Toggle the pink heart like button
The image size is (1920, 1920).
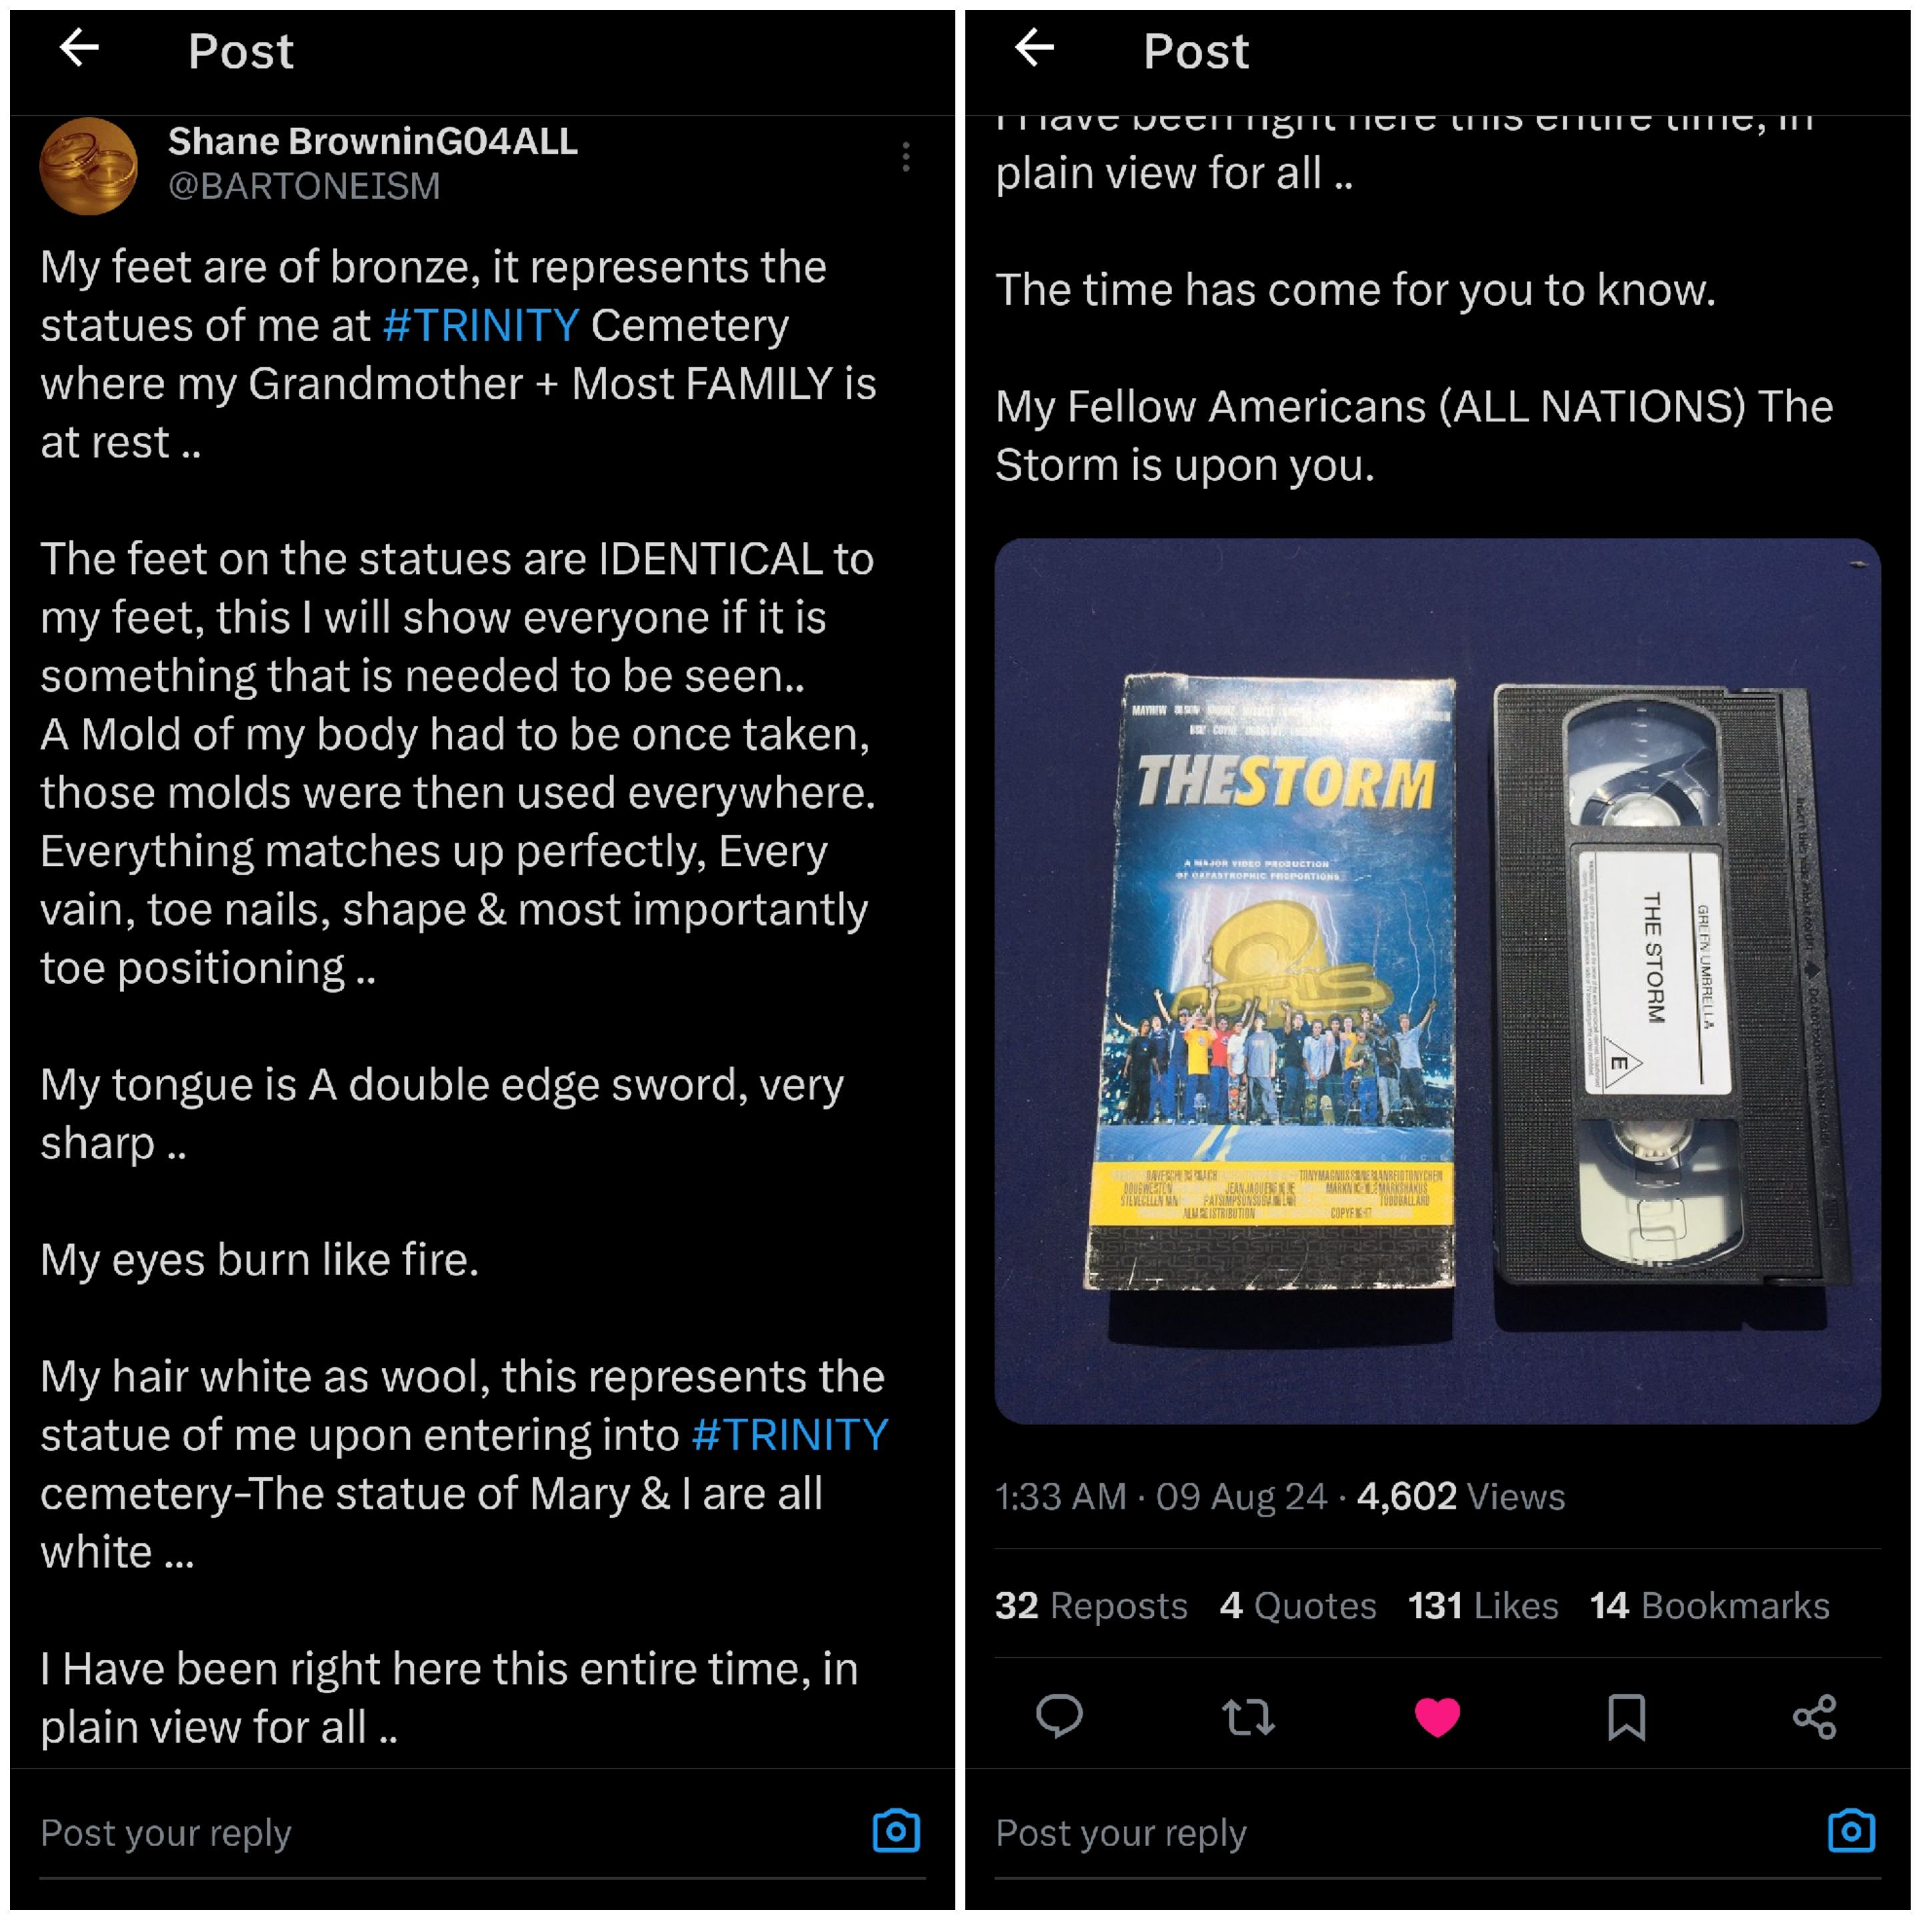tap(1437, 1716)
